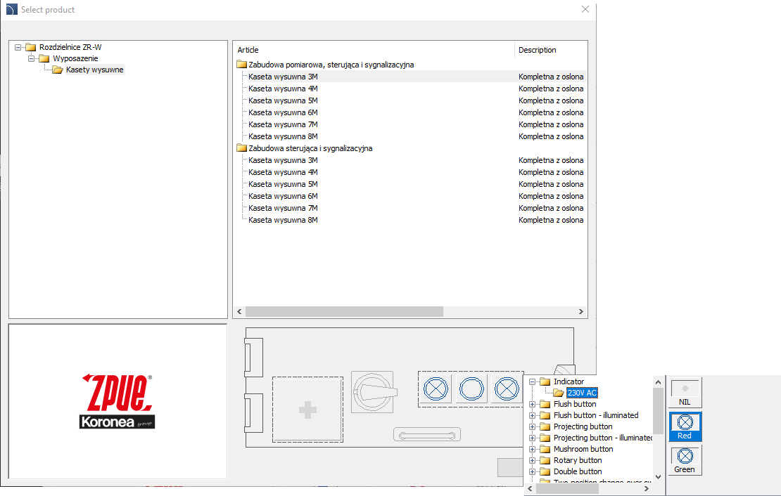781x496 pixels.
Task: Expand the Rotary button folder
Action: tap(533, 460)
